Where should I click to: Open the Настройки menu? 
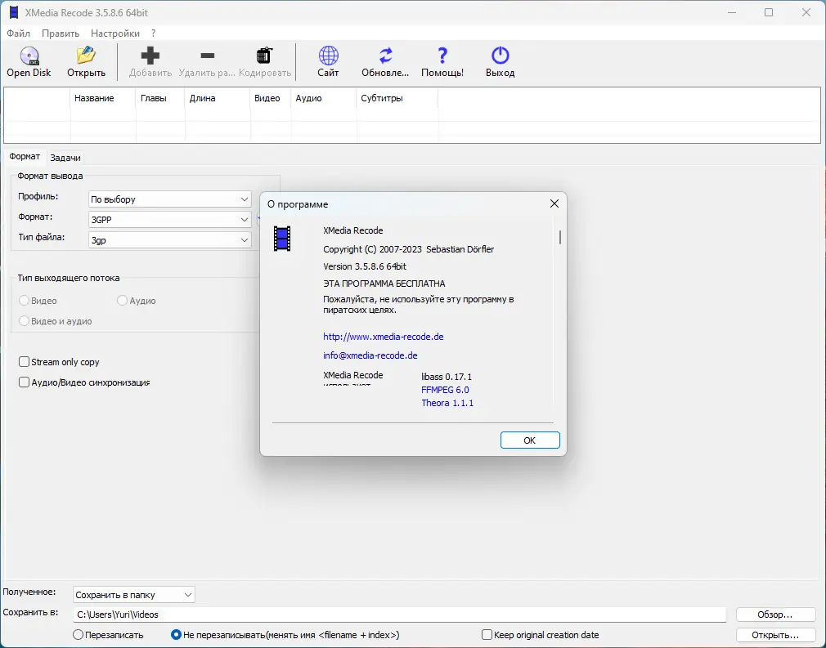114,34
